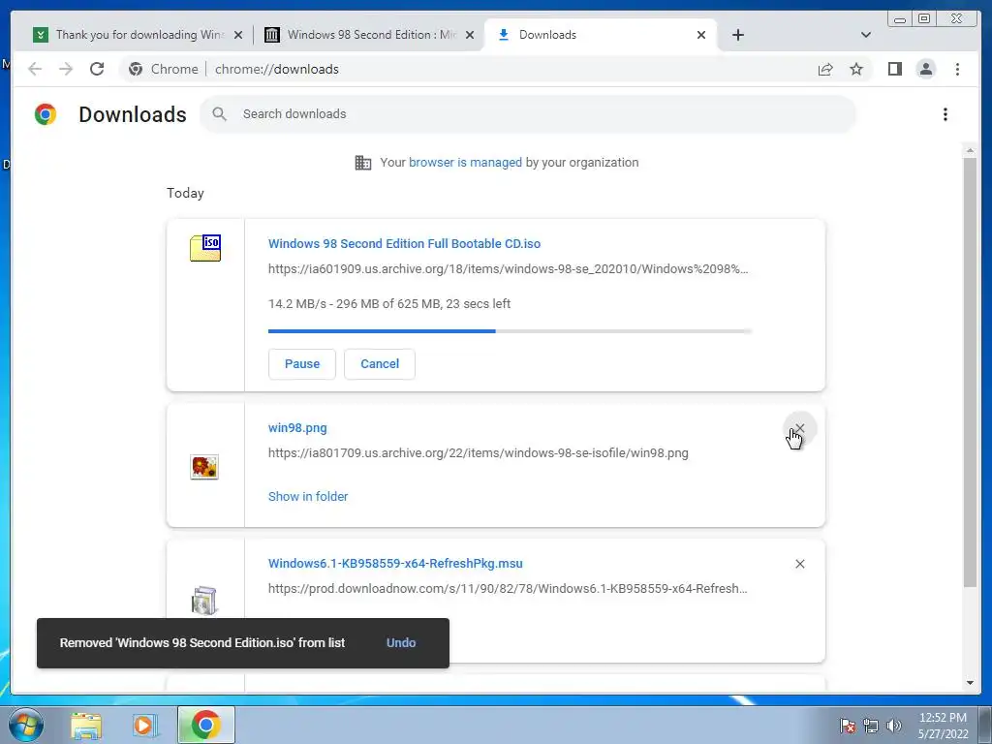Pause the Windows 98 ISO download

point(302,364)
